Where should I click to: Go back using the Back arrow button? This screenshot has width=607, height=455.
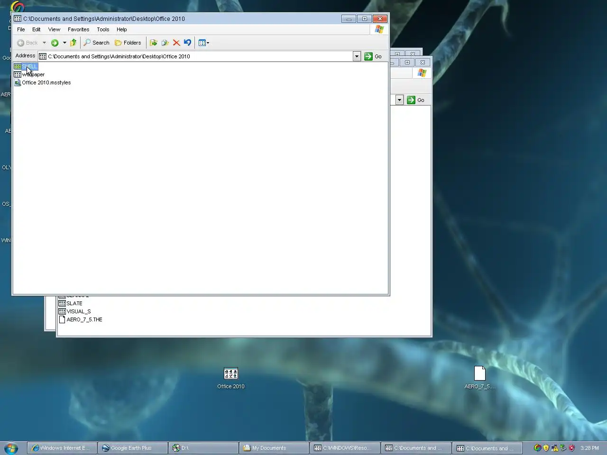(x=27, y=43)
